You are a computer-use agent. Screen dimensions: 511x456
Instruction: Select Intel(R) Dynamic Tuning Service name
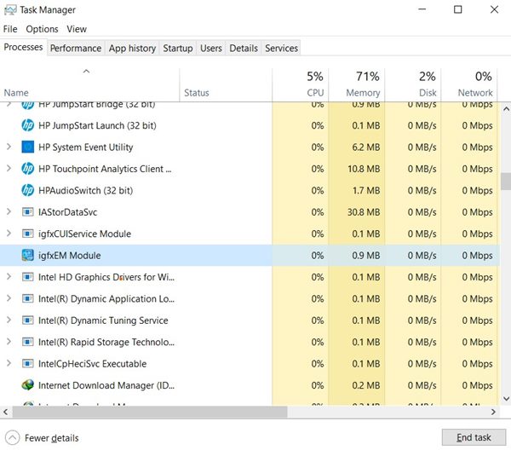103,320
